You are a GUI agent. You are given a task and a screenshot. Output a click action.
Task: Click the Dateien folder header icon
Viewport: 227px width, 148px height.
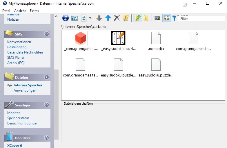[9, 76]
